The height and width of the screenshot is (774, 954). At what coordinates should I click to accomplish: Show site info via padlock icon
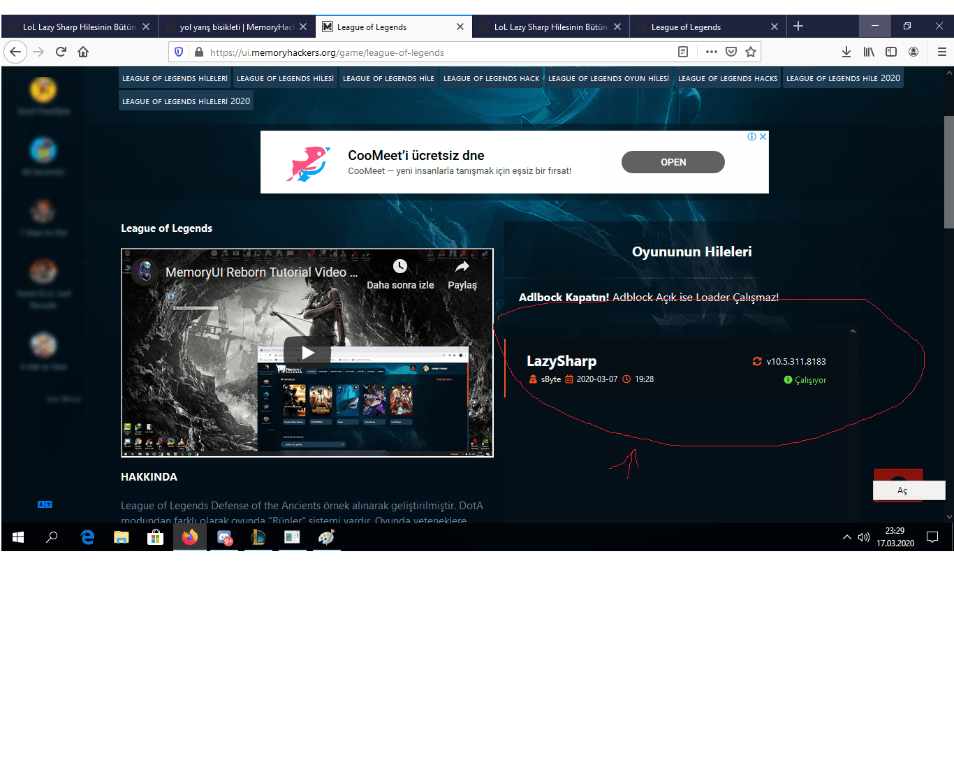point(199,52)
